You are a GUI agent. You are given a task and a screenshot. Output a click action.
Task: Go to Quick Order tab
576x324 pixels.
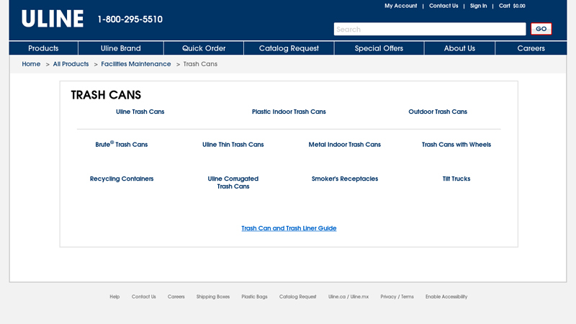pyautogui.click(x=204, y=48)
